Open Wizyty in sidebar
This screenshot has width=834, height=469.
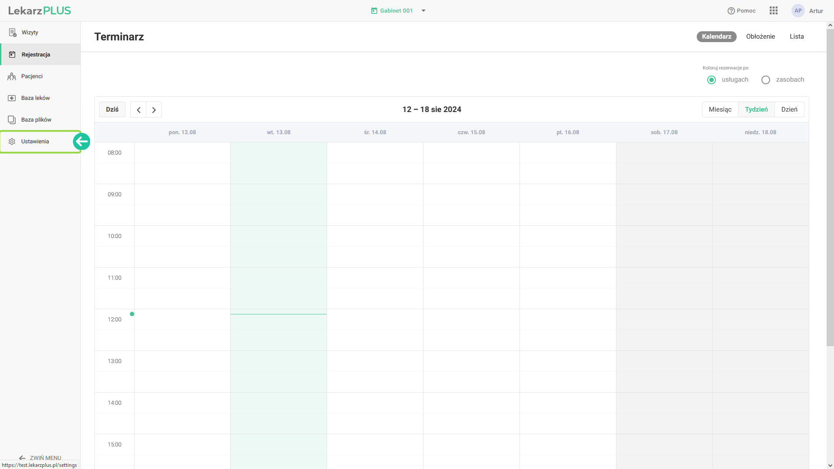point(40,33)
